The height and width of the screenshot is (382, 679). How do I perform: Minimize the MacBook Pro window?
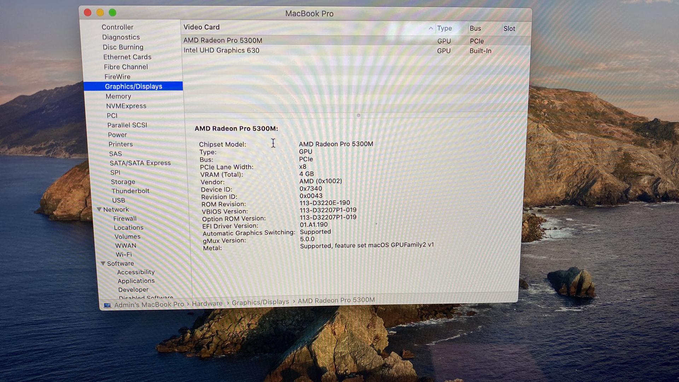click(x=100, y=13)
